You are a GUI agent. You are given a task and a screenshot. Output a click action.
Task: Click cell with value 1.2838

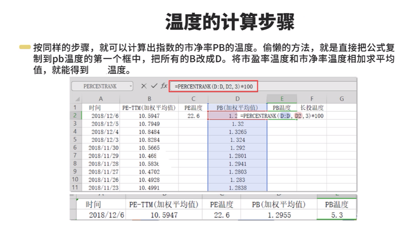[237, 188]
